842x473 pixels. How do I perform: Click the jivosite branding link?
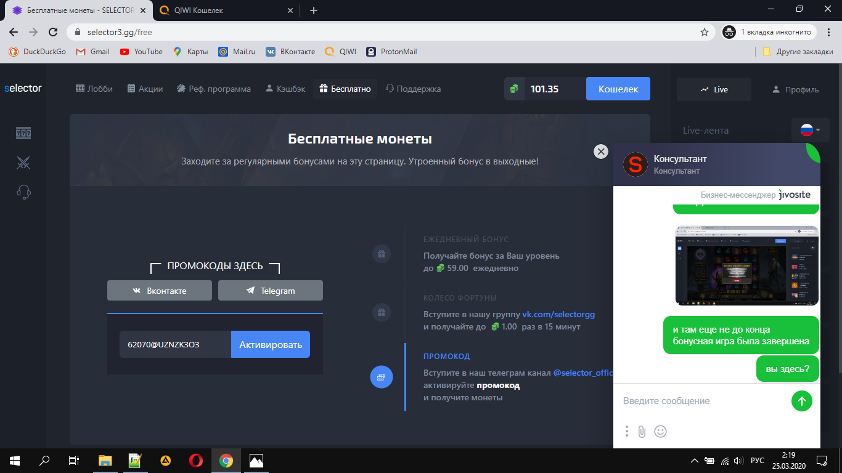point(795,195)
